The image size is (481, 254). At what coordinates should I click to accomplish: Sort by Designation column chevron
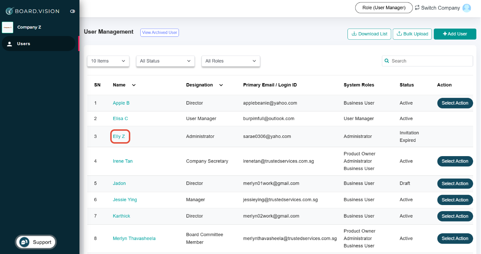(x=221, y=85)
